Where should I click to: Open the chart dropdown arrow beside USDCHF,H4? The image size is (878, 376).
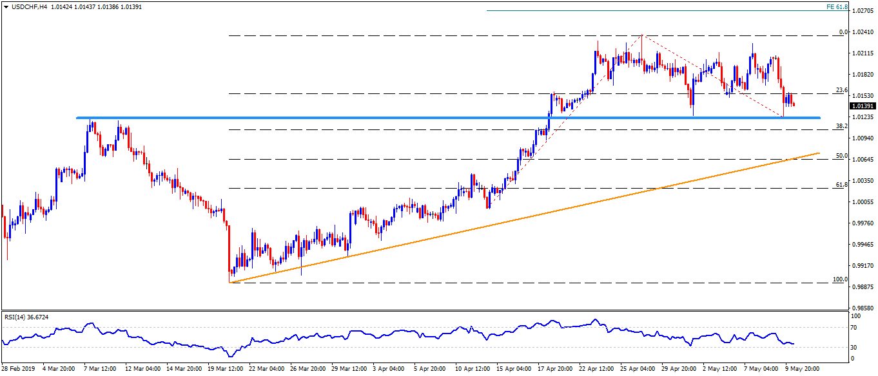6,6
